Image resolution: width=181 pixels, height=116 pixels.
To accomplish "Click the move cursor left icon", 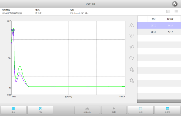I will pos(132,47).
